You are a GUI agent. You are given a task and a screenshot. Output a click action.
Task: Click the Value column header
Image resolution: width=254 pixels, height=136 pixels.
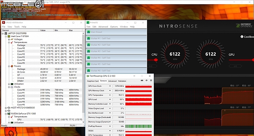click(46, 30)
